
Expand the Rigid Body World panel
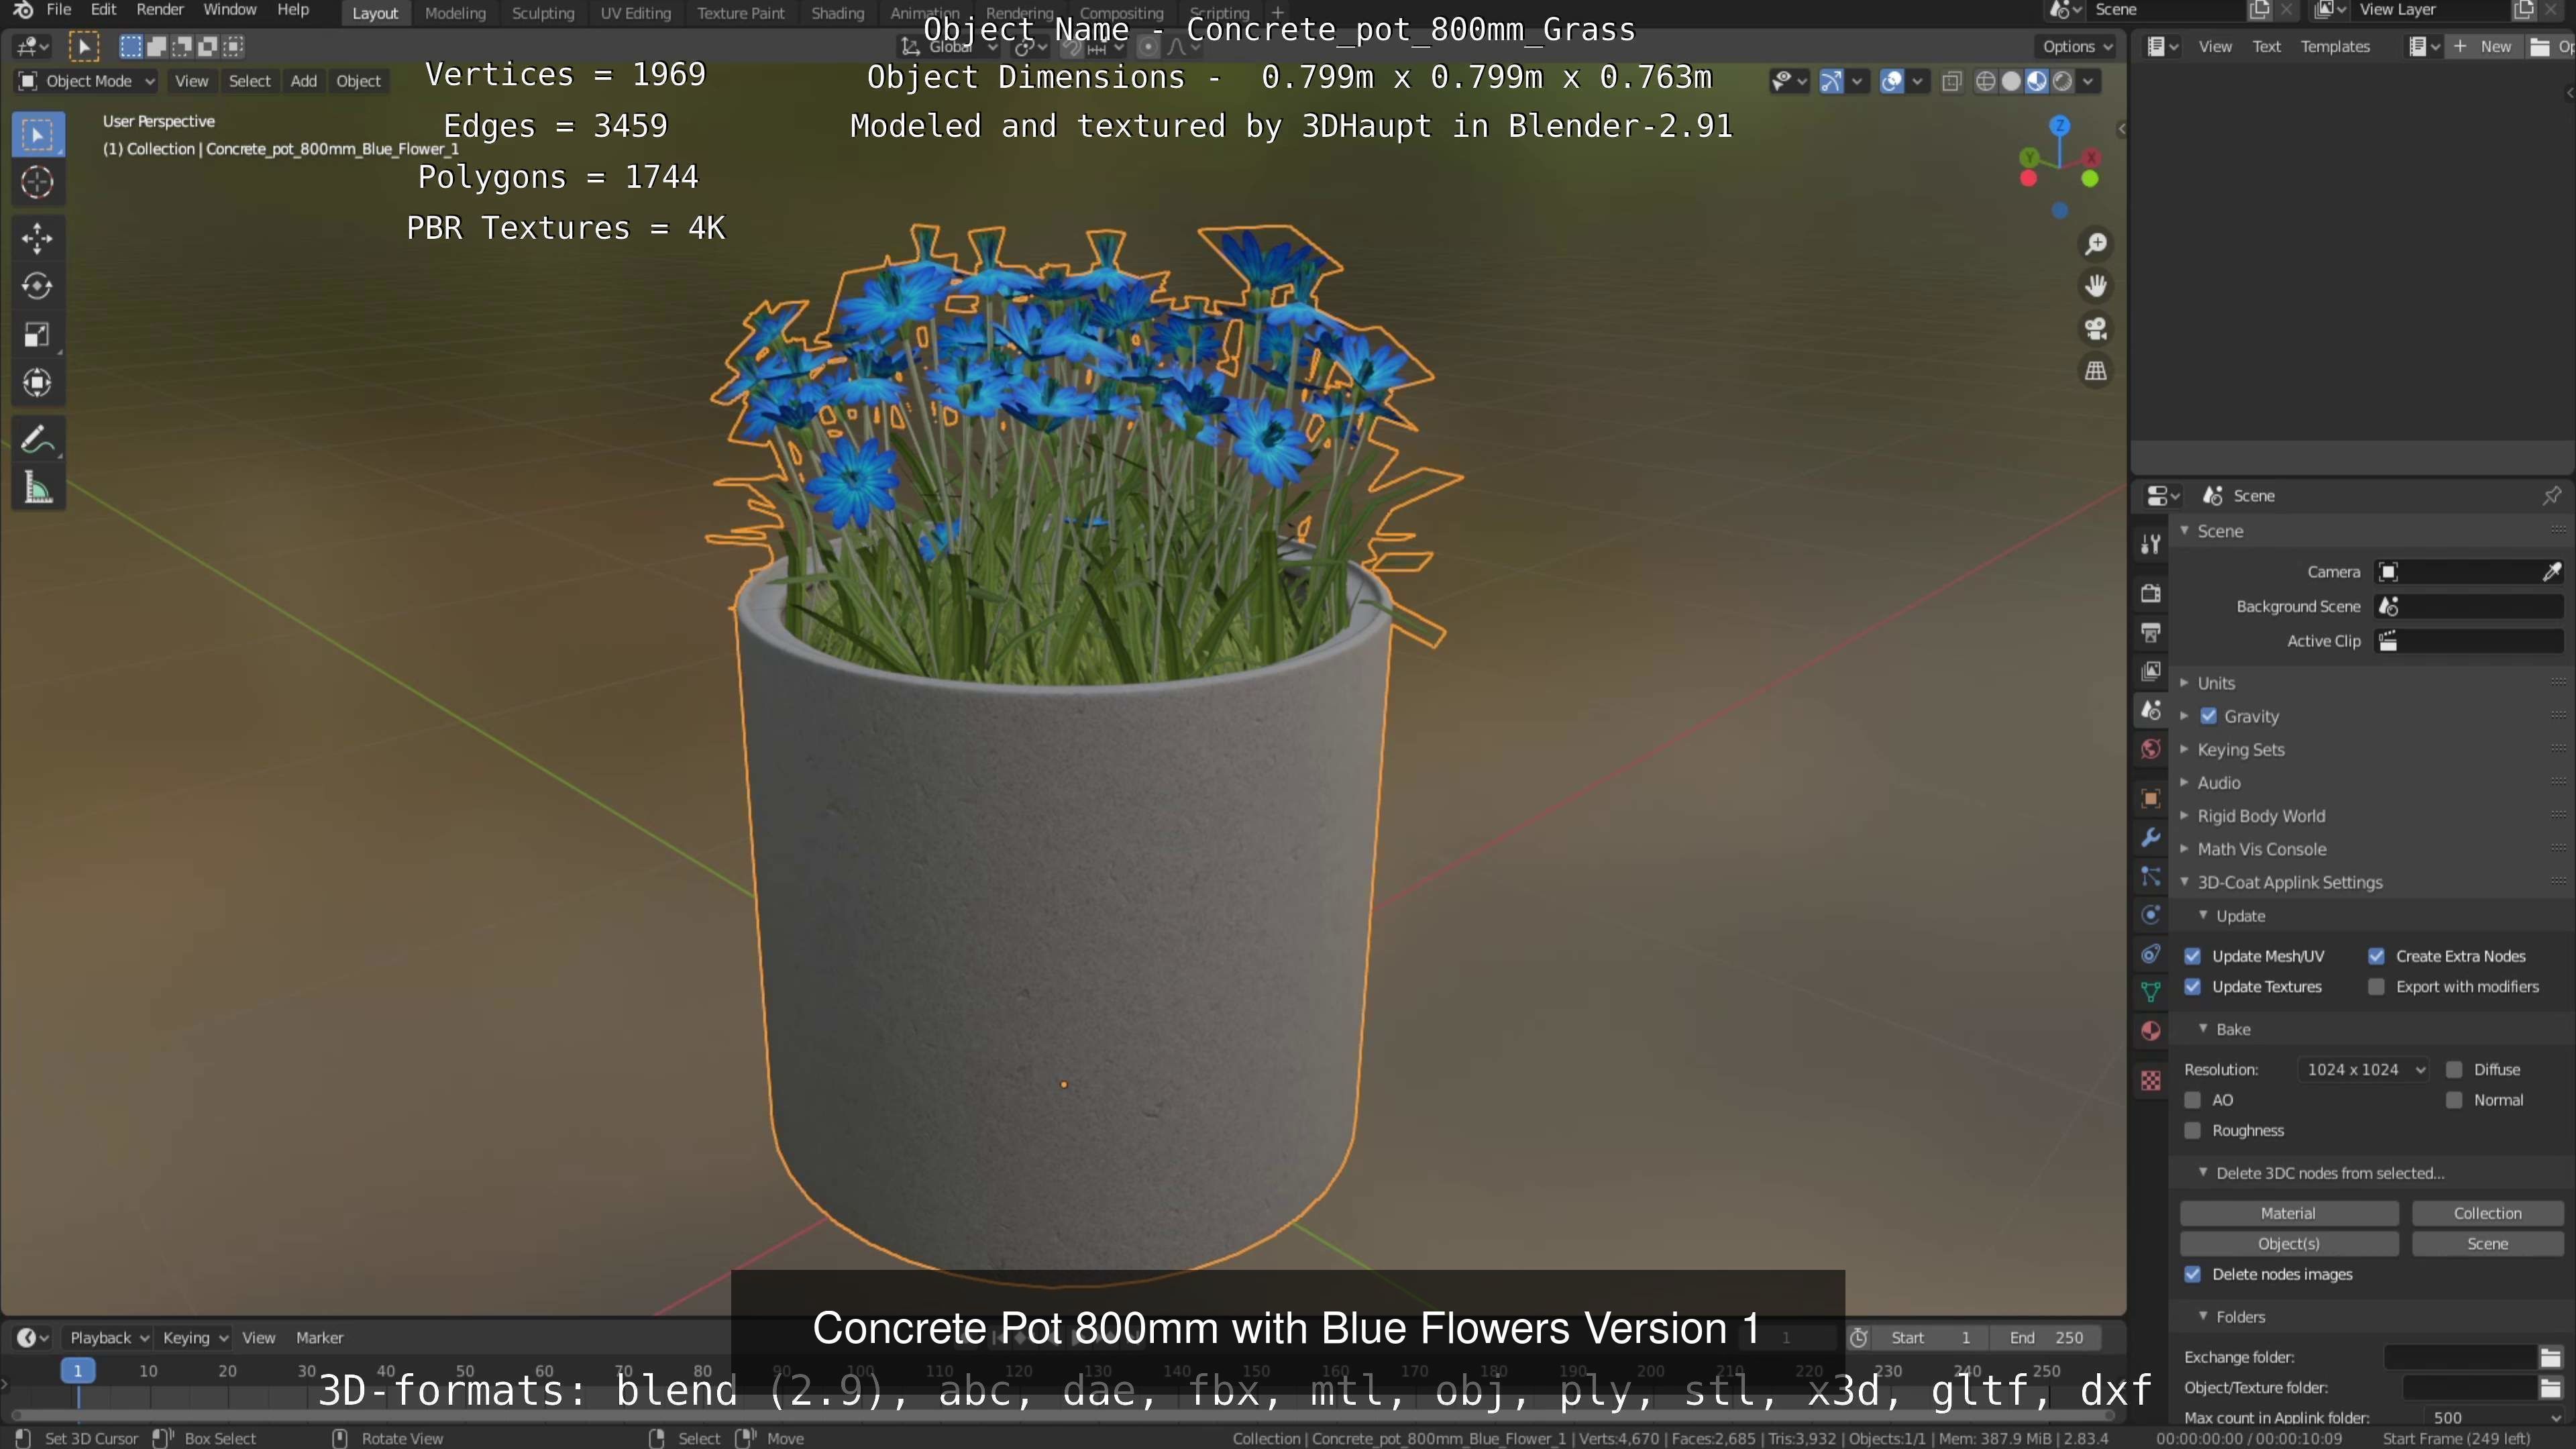pyautogui.click(x=2260, y=816)
